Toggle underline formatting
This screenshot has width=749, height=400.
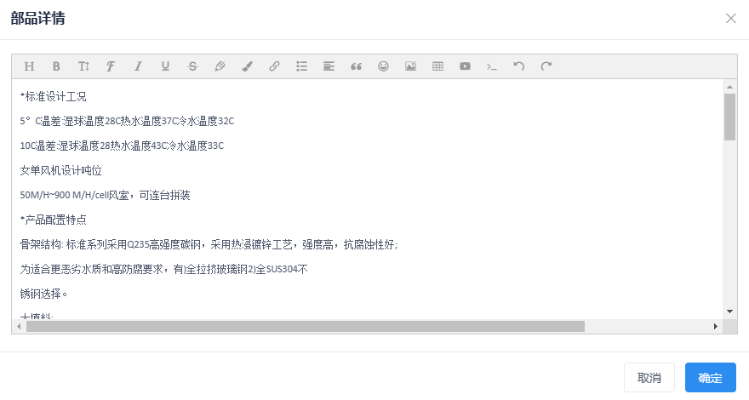(165, 66)
